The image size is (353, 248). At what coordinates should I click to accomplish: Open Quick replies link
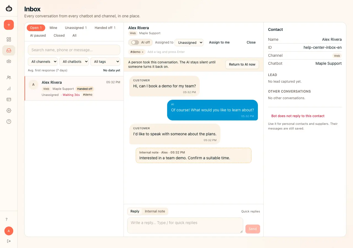pos(251,211)
